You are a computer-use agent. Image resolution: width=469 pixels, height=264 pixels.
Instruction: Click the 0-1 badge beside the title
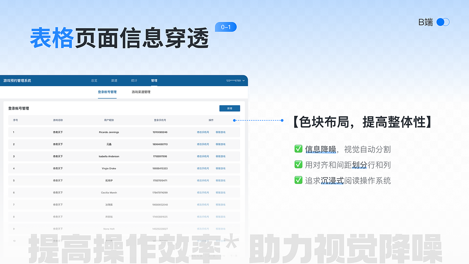point(226,27)
